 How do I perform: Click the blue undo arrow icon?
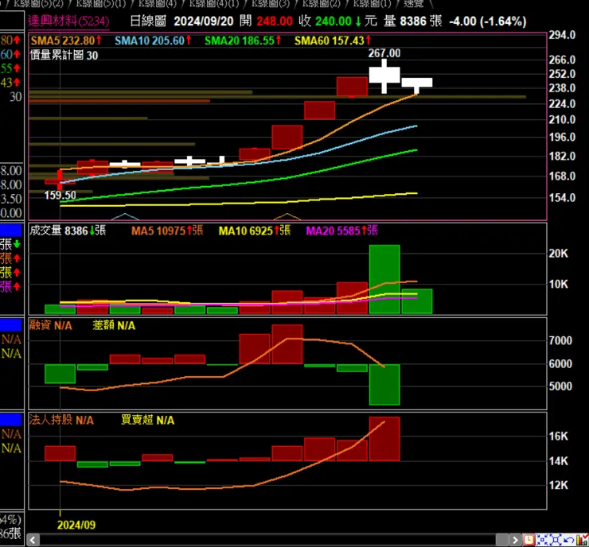pyautogui.click(x=568, y=540)
